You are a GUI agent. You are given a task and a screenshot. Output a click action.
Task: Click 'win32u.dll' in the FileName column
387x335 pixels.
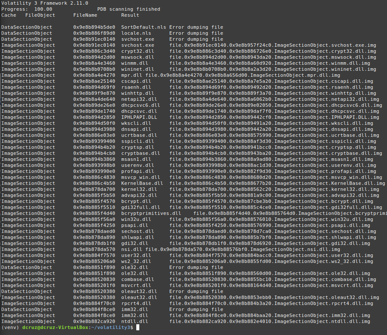pos(136,219)
